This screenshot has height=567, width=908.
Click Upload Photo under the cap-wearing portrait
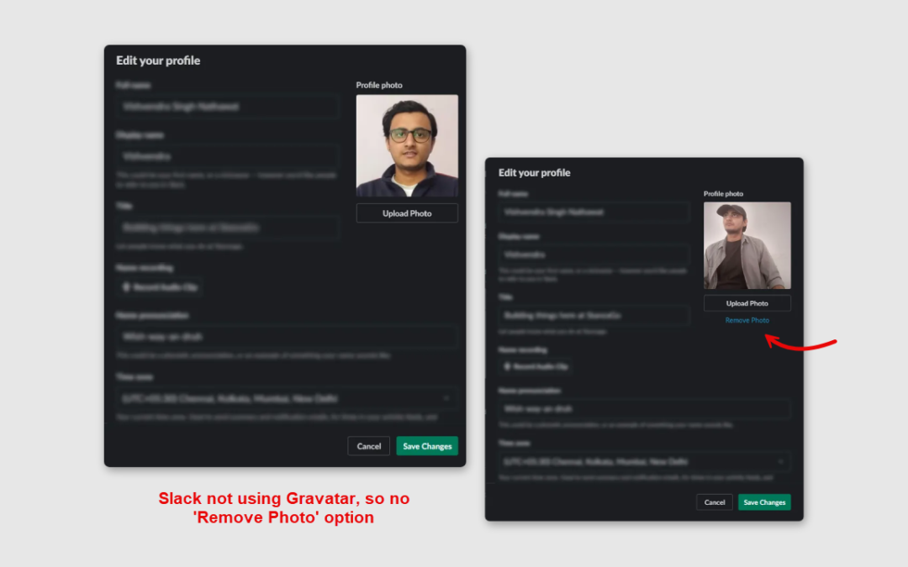747,303
